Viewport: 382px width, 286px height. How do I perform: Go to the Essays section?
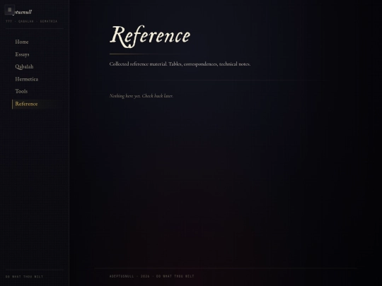coord(22,54)
